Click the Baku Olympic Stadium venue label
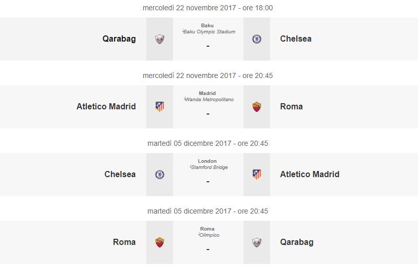The width and height of the screenshot is (418, 267). tap(209, 32)
